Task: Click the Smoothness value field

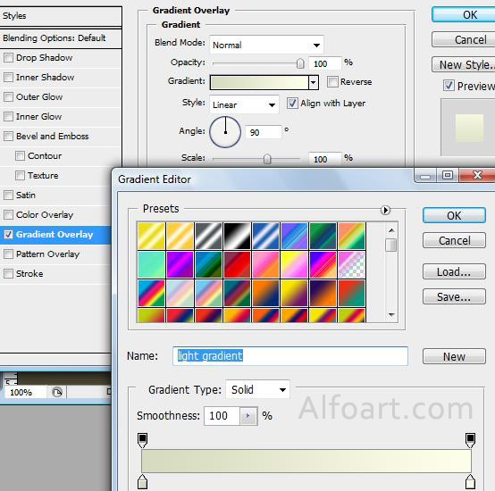Action: [x=222, y=416]
